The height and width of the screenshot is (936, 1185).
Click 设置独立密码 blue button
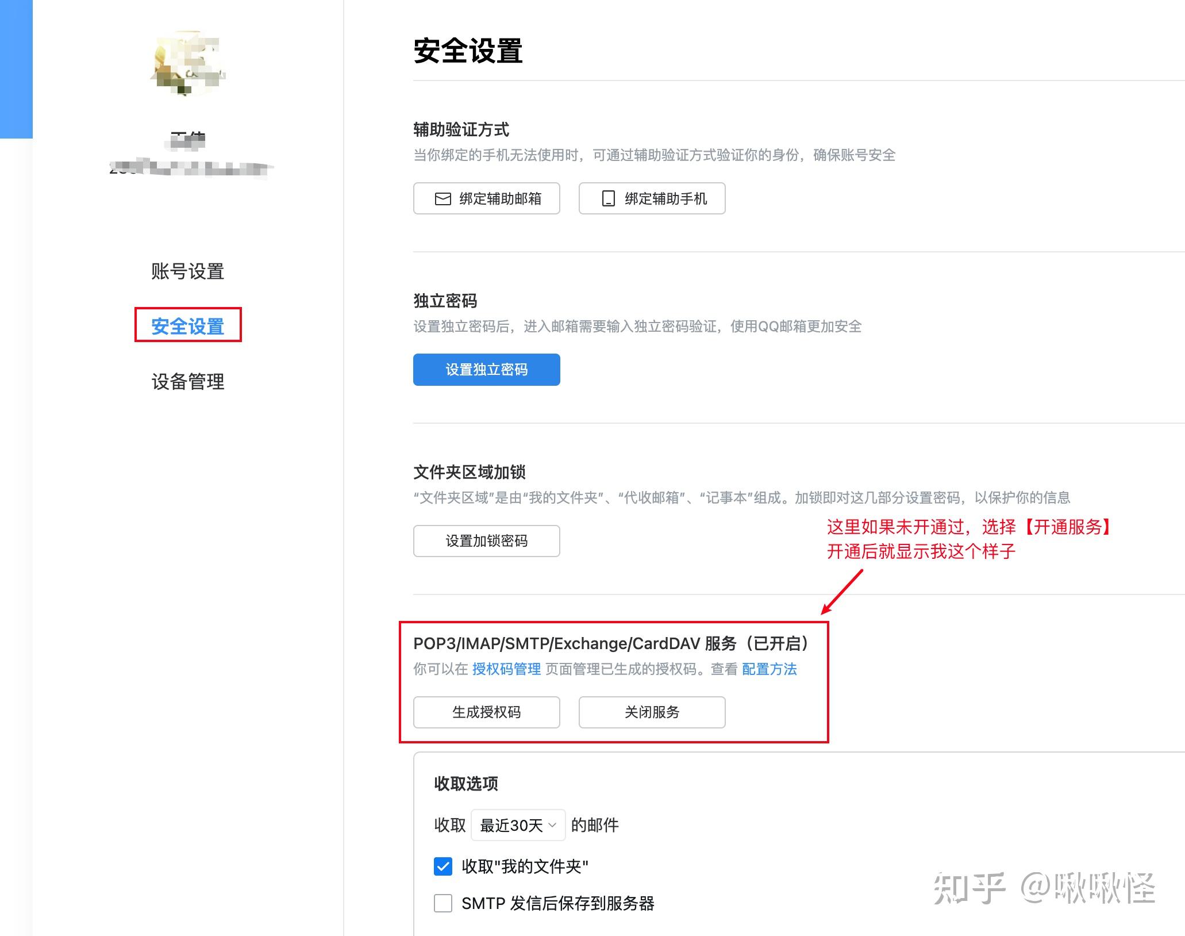click(486, 370)
